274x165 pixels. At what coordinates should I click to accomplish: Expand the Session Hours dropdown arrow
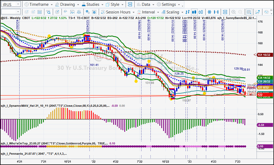[x=134, y=12]
